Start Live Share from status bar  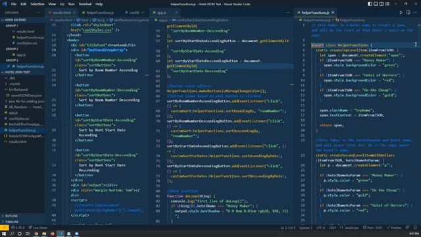pyautogui.click(x=38, y=228)
